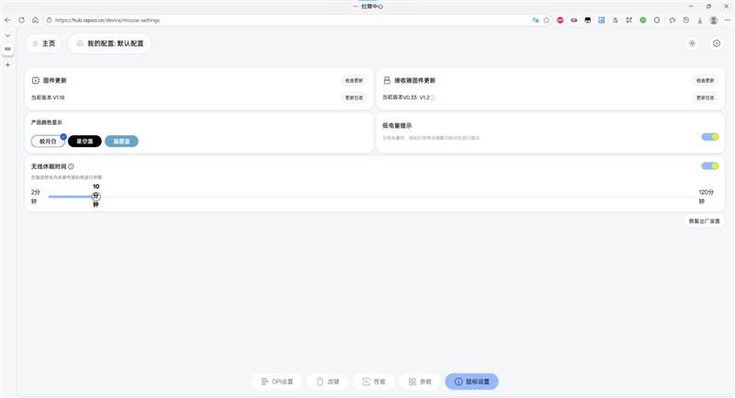
Task: Open 我的配置: 默认配置 profile selector
Action: click(109, 43)
